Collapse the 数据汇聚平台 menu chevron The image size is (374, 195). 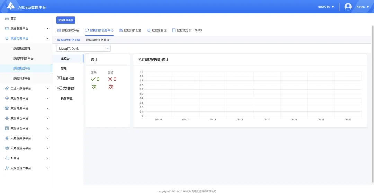tap(47, 38)
